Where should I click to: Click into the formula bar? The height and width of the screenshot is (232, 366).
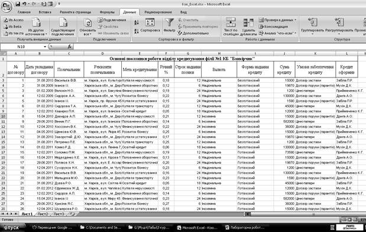click(219, 47)
